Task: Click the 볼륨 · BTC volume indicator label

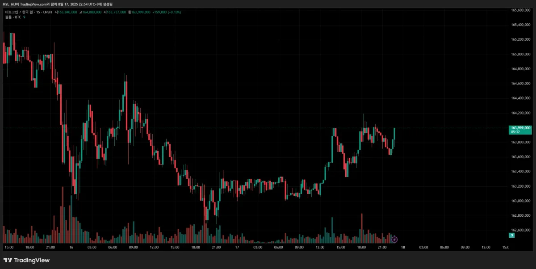Action: [13, 17]
